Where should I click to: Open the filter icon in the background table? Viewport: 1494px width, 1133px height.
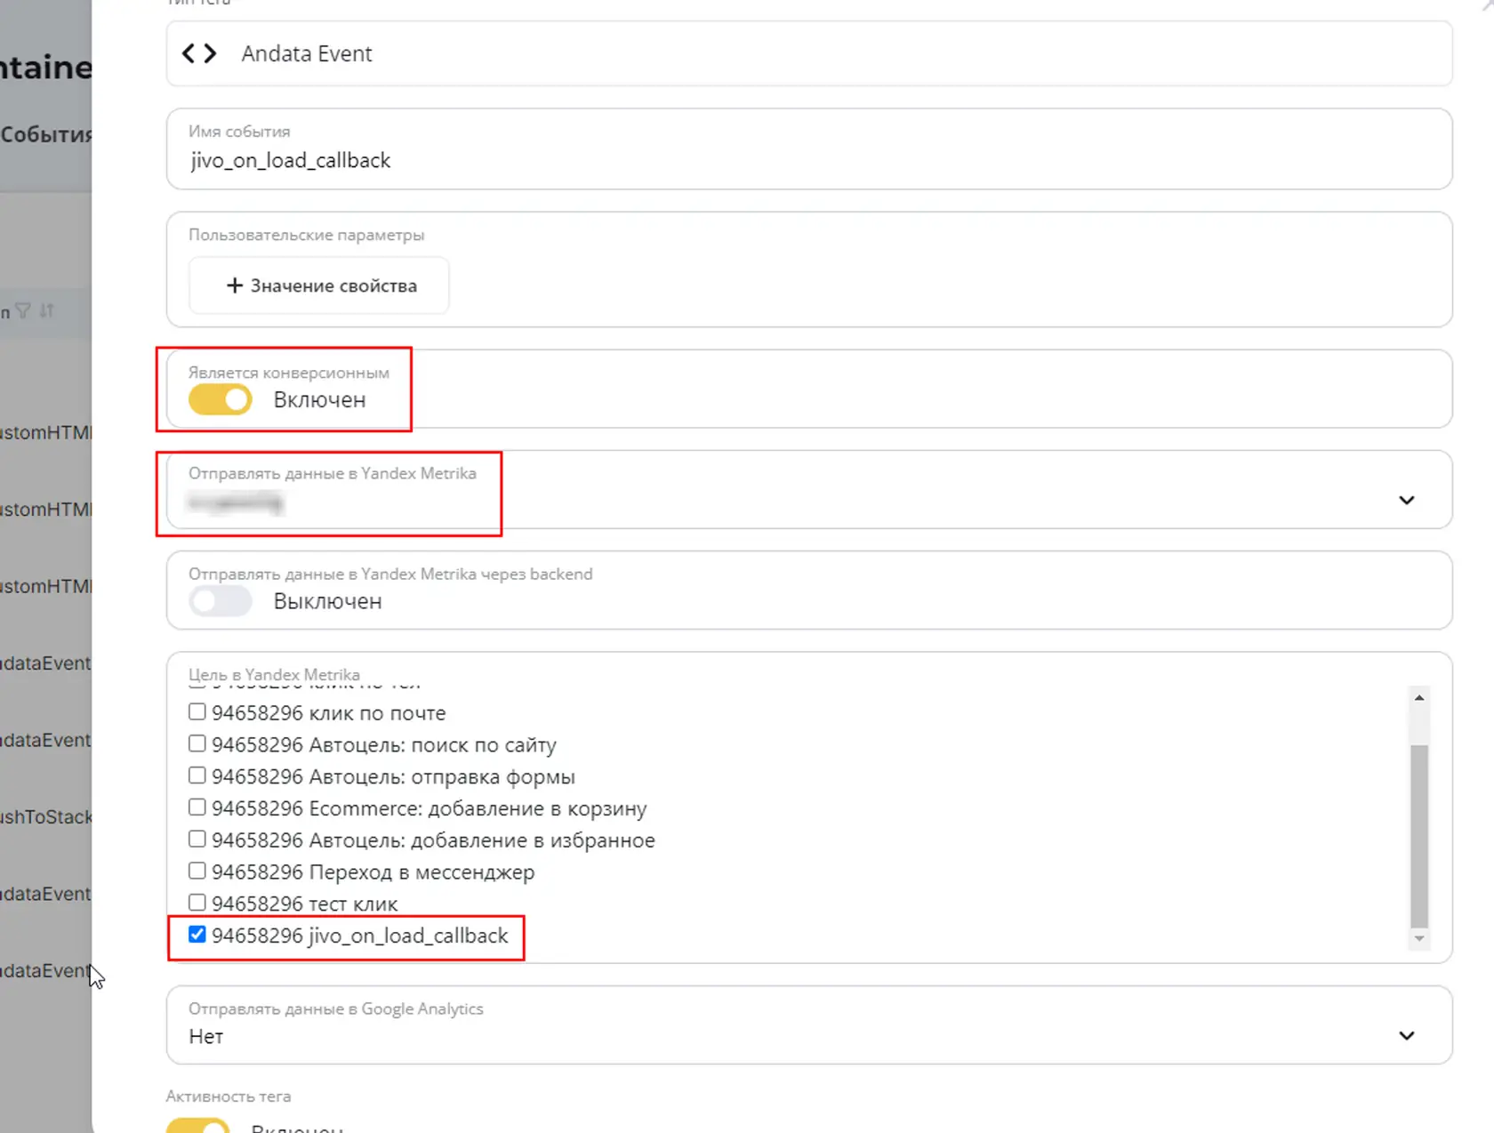pos(23,310)
